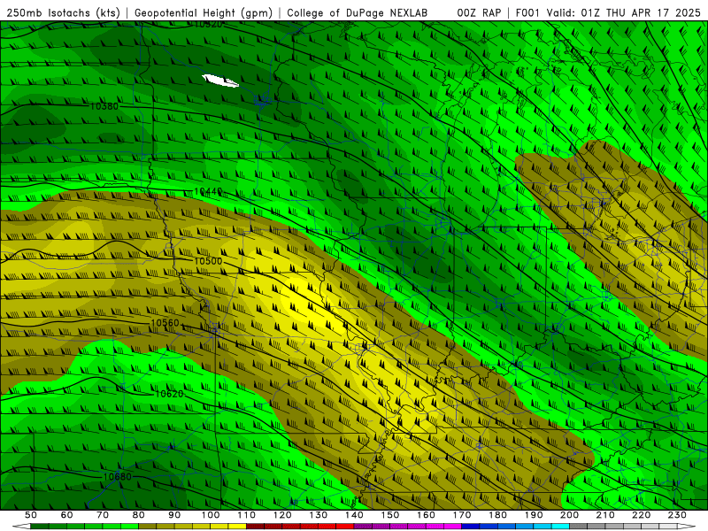Image resolution: width=708 pixels, height=531 pixels.
Task: Click the left arrow end of the colorbar
Action: tap(21, 527)
